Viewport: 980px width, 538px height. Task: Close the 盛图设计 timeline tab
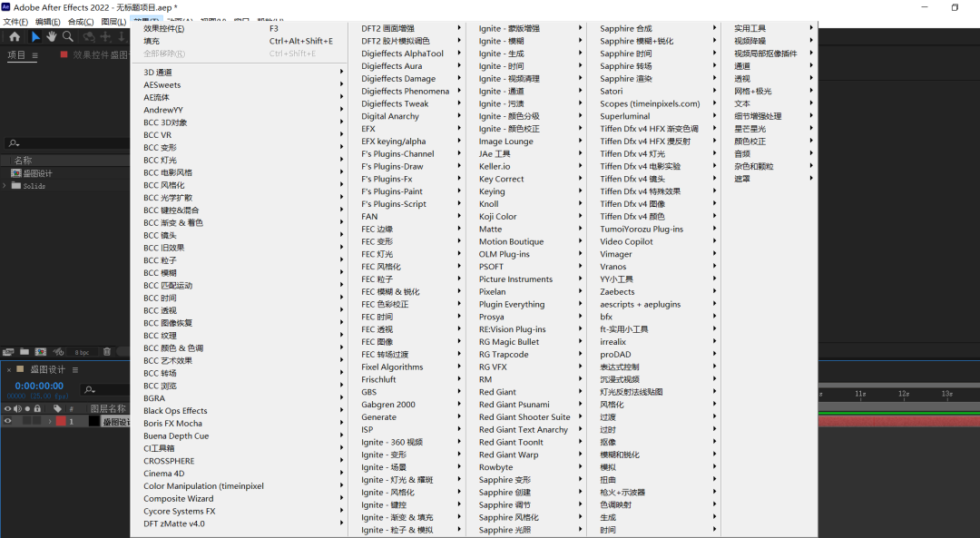(9, 370)
